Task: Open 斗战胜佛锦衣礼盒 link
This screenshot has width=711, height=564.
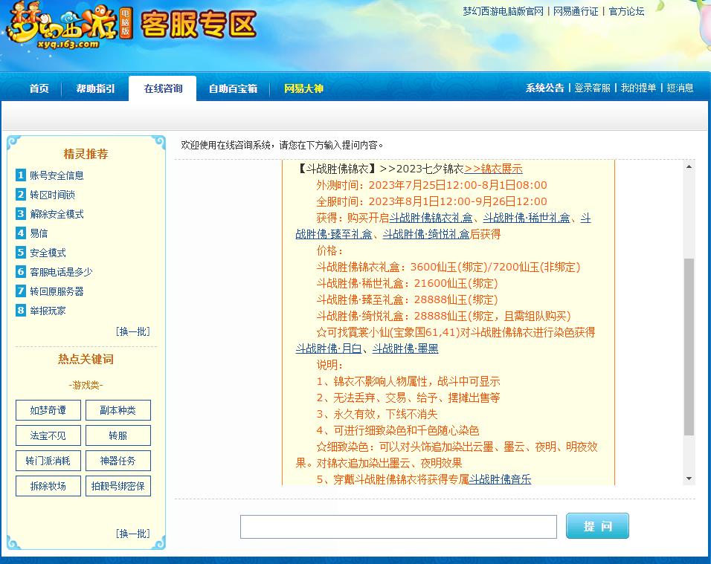Action: (431, 218)
